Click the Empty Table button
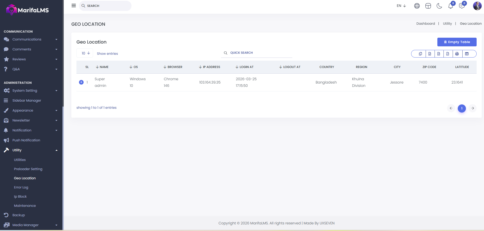Viewport: 484px width, 231px height. (457, 42)
